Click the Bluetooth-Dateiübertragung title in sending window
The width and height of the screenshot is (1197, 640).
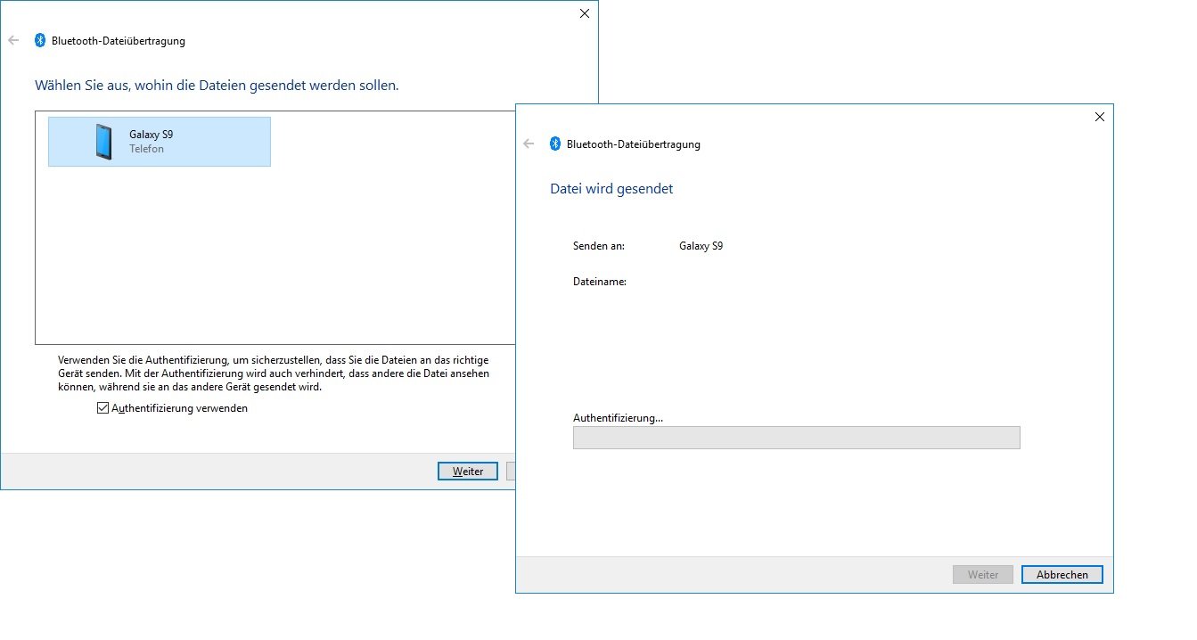pyautogui.click(x=634, y=144)
